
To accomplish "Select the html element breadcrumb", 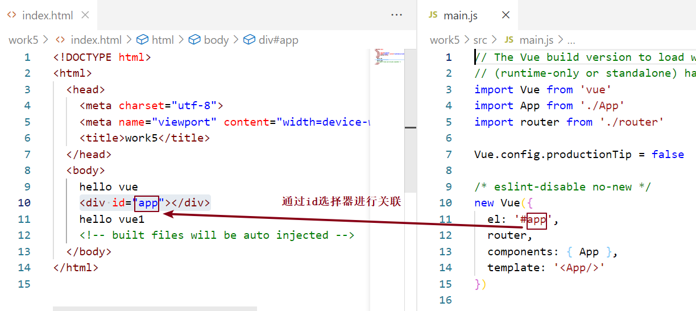I will 162,40.
